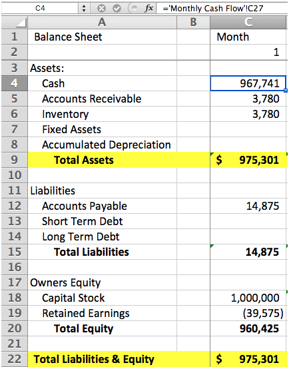Select the Month heading cell
289x367 pixels.
coord(248,37)
